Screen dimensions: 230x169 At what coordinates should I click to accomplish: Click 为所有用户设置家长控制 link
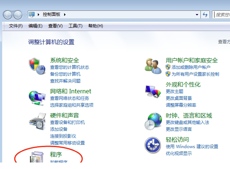[195, 74]
